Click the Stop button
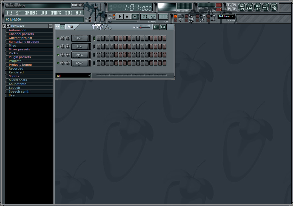The image size is (293, 206). click(x=127, y=17)
